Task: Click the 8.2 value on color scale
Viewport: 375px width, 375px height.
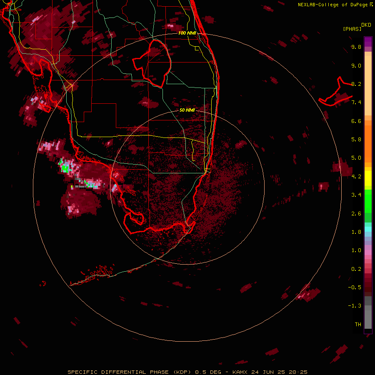Action: point(356,84)
